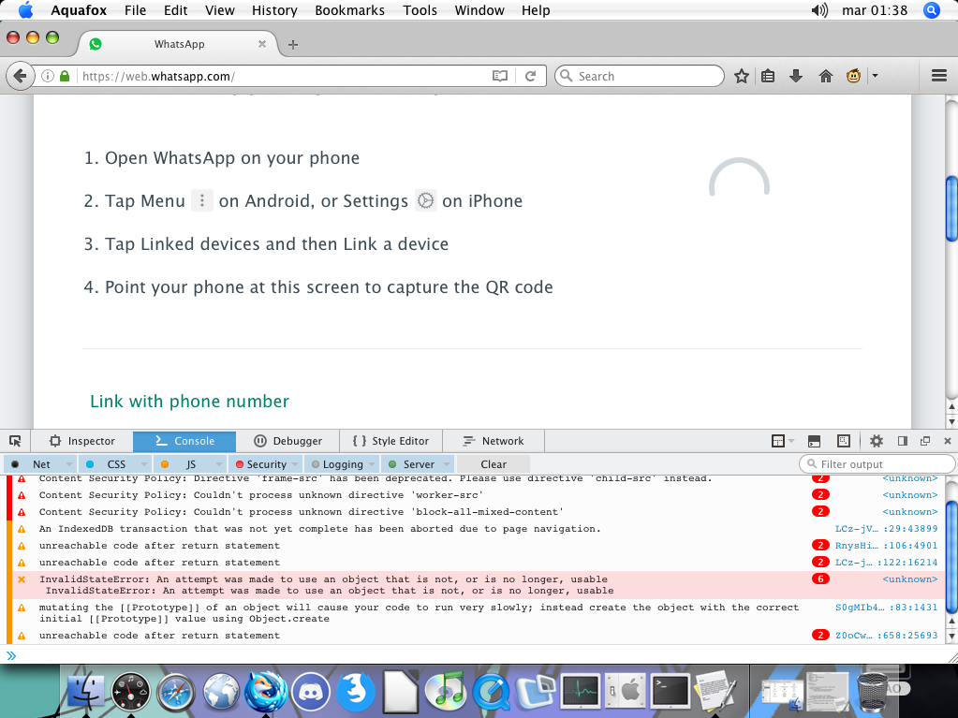Open Activity Monitor from the Dock
This screenshot has height=718, width=958.
pos(581,692)
